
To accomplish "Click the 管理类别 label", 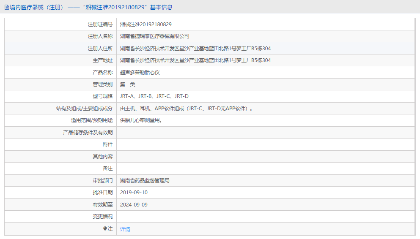I will (103, 84).
